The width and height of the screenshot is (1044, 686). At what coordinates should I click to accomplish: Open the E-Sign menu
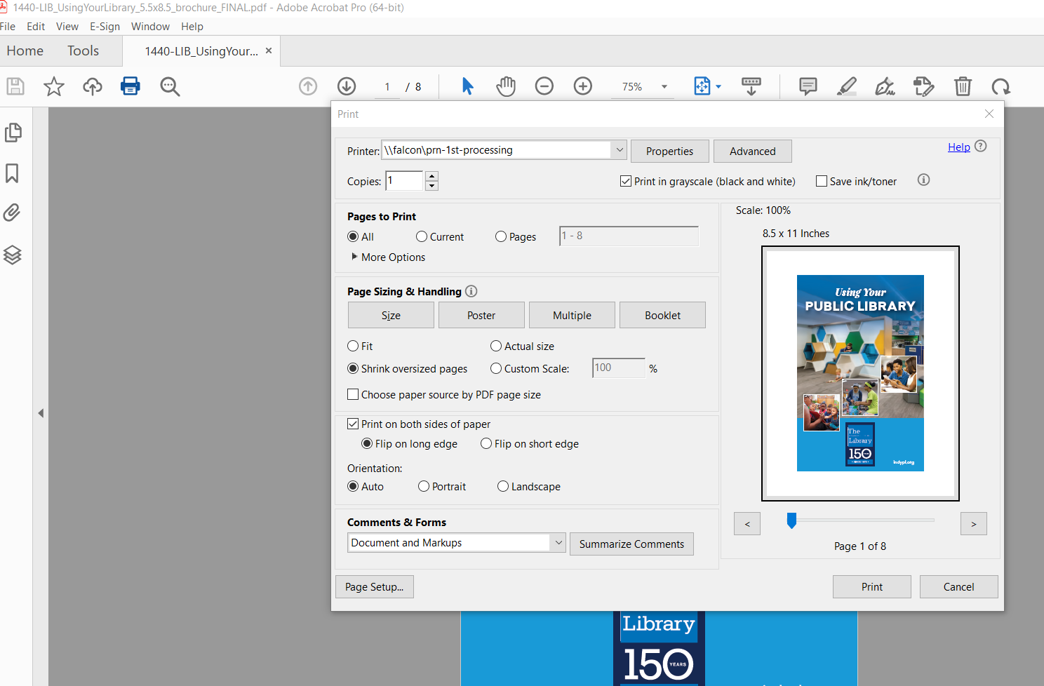click(105, 26)
